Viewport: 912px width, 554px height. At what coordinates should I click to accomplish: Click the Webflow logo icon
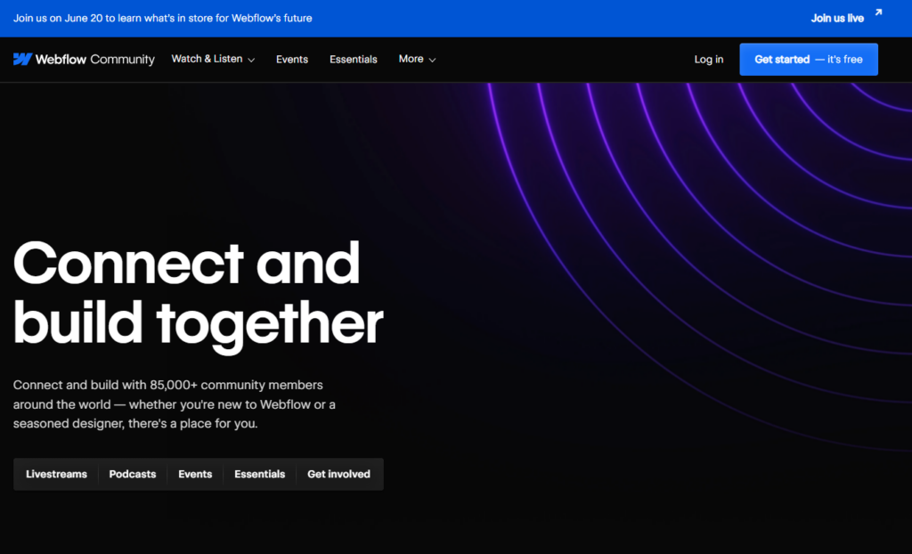[x=22, y=60]
